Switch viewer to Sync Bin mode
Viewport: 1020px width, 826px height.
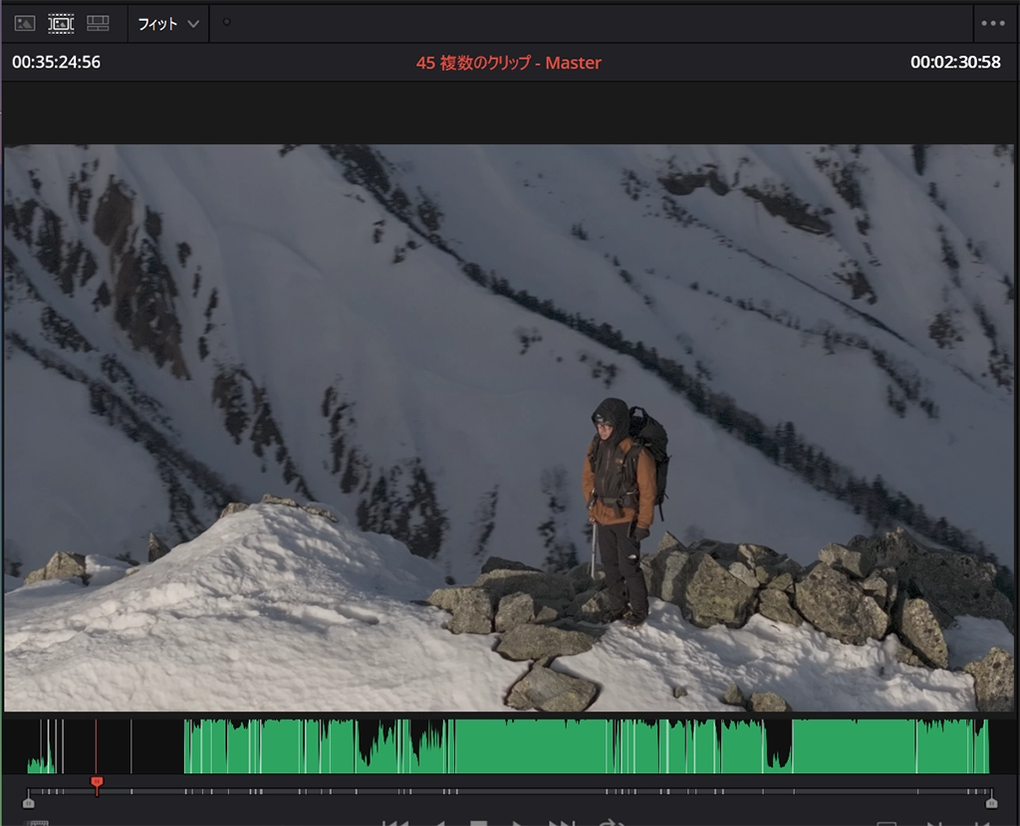[x=98, y=23]
